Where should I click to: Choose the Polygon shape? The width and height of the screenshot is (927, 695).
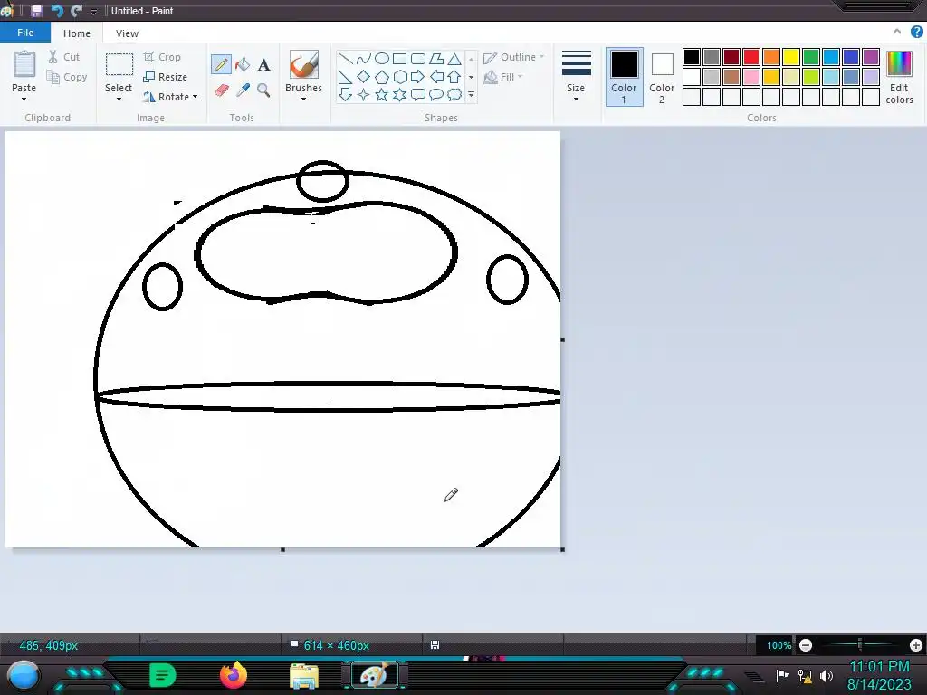click(436, 59)
